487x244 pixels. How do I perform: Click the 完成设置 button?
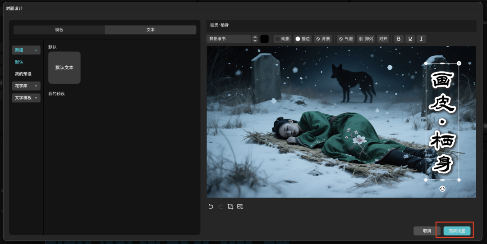click(457, 231)
